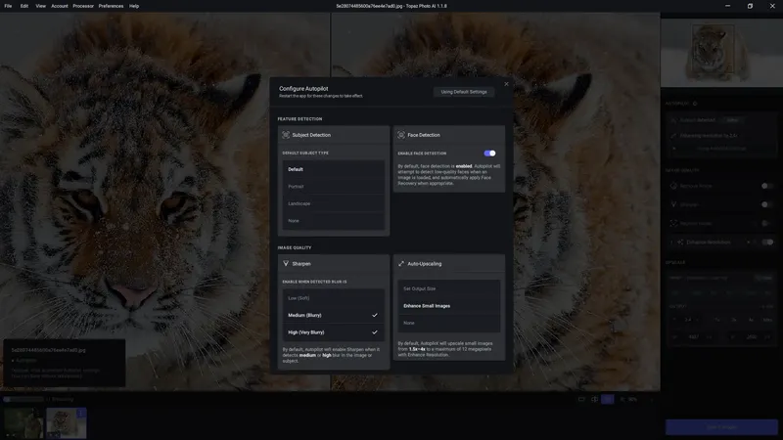Click the Face Detection icon
Screen dimensions: 783x440
[x=401, y=135]
